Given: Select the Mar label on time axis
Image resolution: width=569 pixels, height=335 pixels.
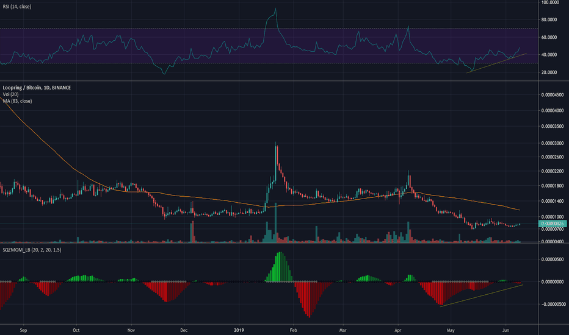Looking at the screenshot, I should (342, 330).
